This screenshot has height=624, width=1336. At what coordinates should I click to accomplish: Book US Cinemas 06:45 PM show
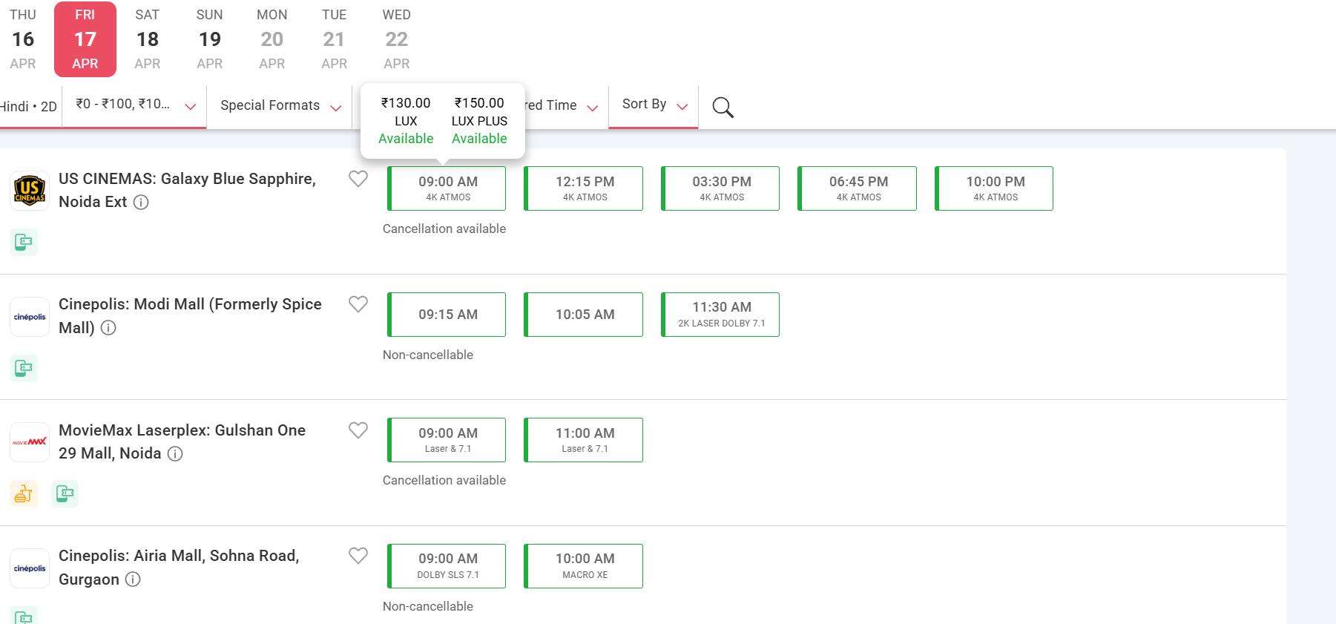pos(858,188)
